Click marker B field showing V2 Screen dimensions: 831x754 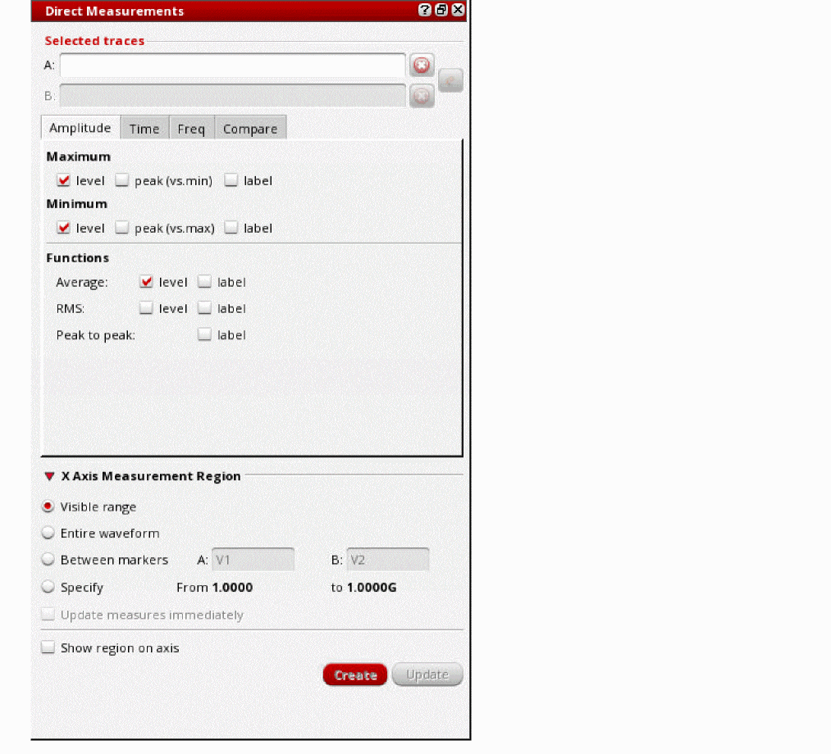(x=387, y=560)
